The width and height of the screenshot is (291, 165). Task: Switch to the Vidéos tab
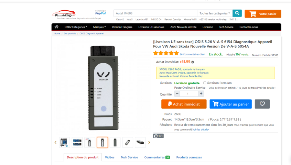[x=109, y=157]
